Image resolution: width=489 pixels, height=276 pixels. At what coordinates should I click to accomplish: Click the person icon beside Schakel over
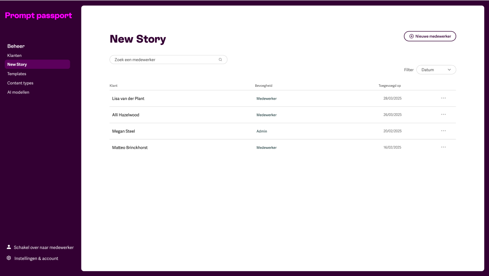pyautogui.click(x=9, y=247)
